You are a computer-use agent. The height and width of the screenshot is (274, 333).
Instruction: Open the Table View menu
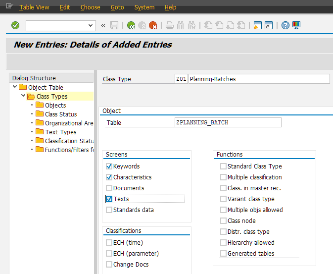pyautogui.click(x=34, y=7)
